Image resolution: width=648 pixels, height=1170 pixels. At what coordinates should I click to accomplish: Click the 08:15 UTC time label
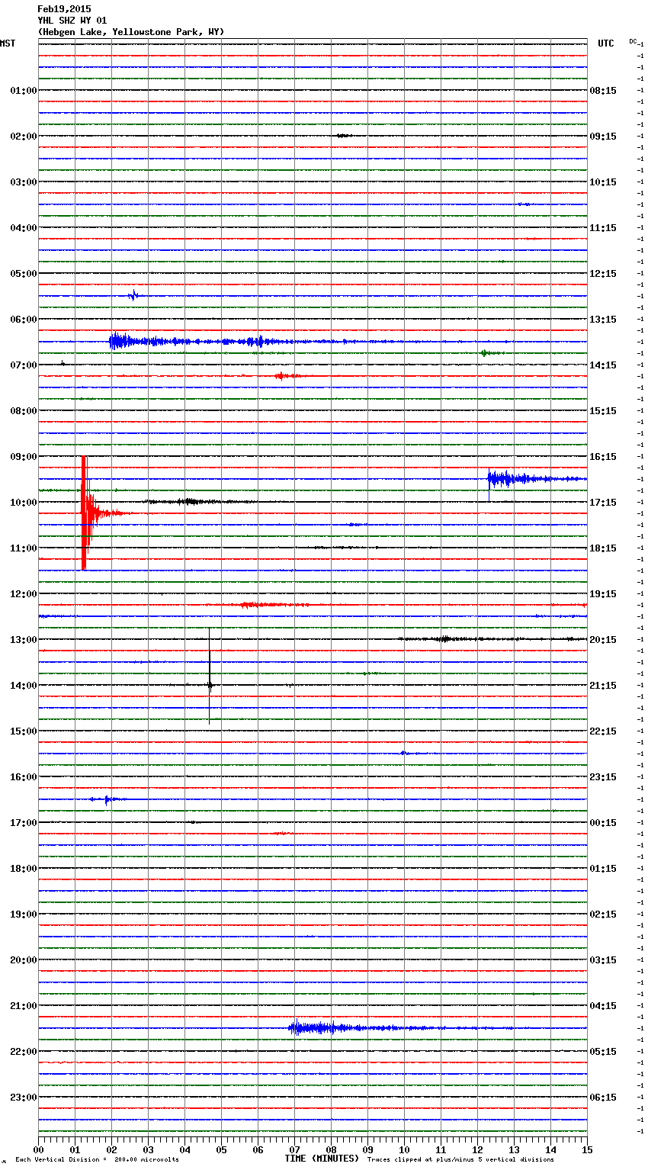[x=603, y=91]
